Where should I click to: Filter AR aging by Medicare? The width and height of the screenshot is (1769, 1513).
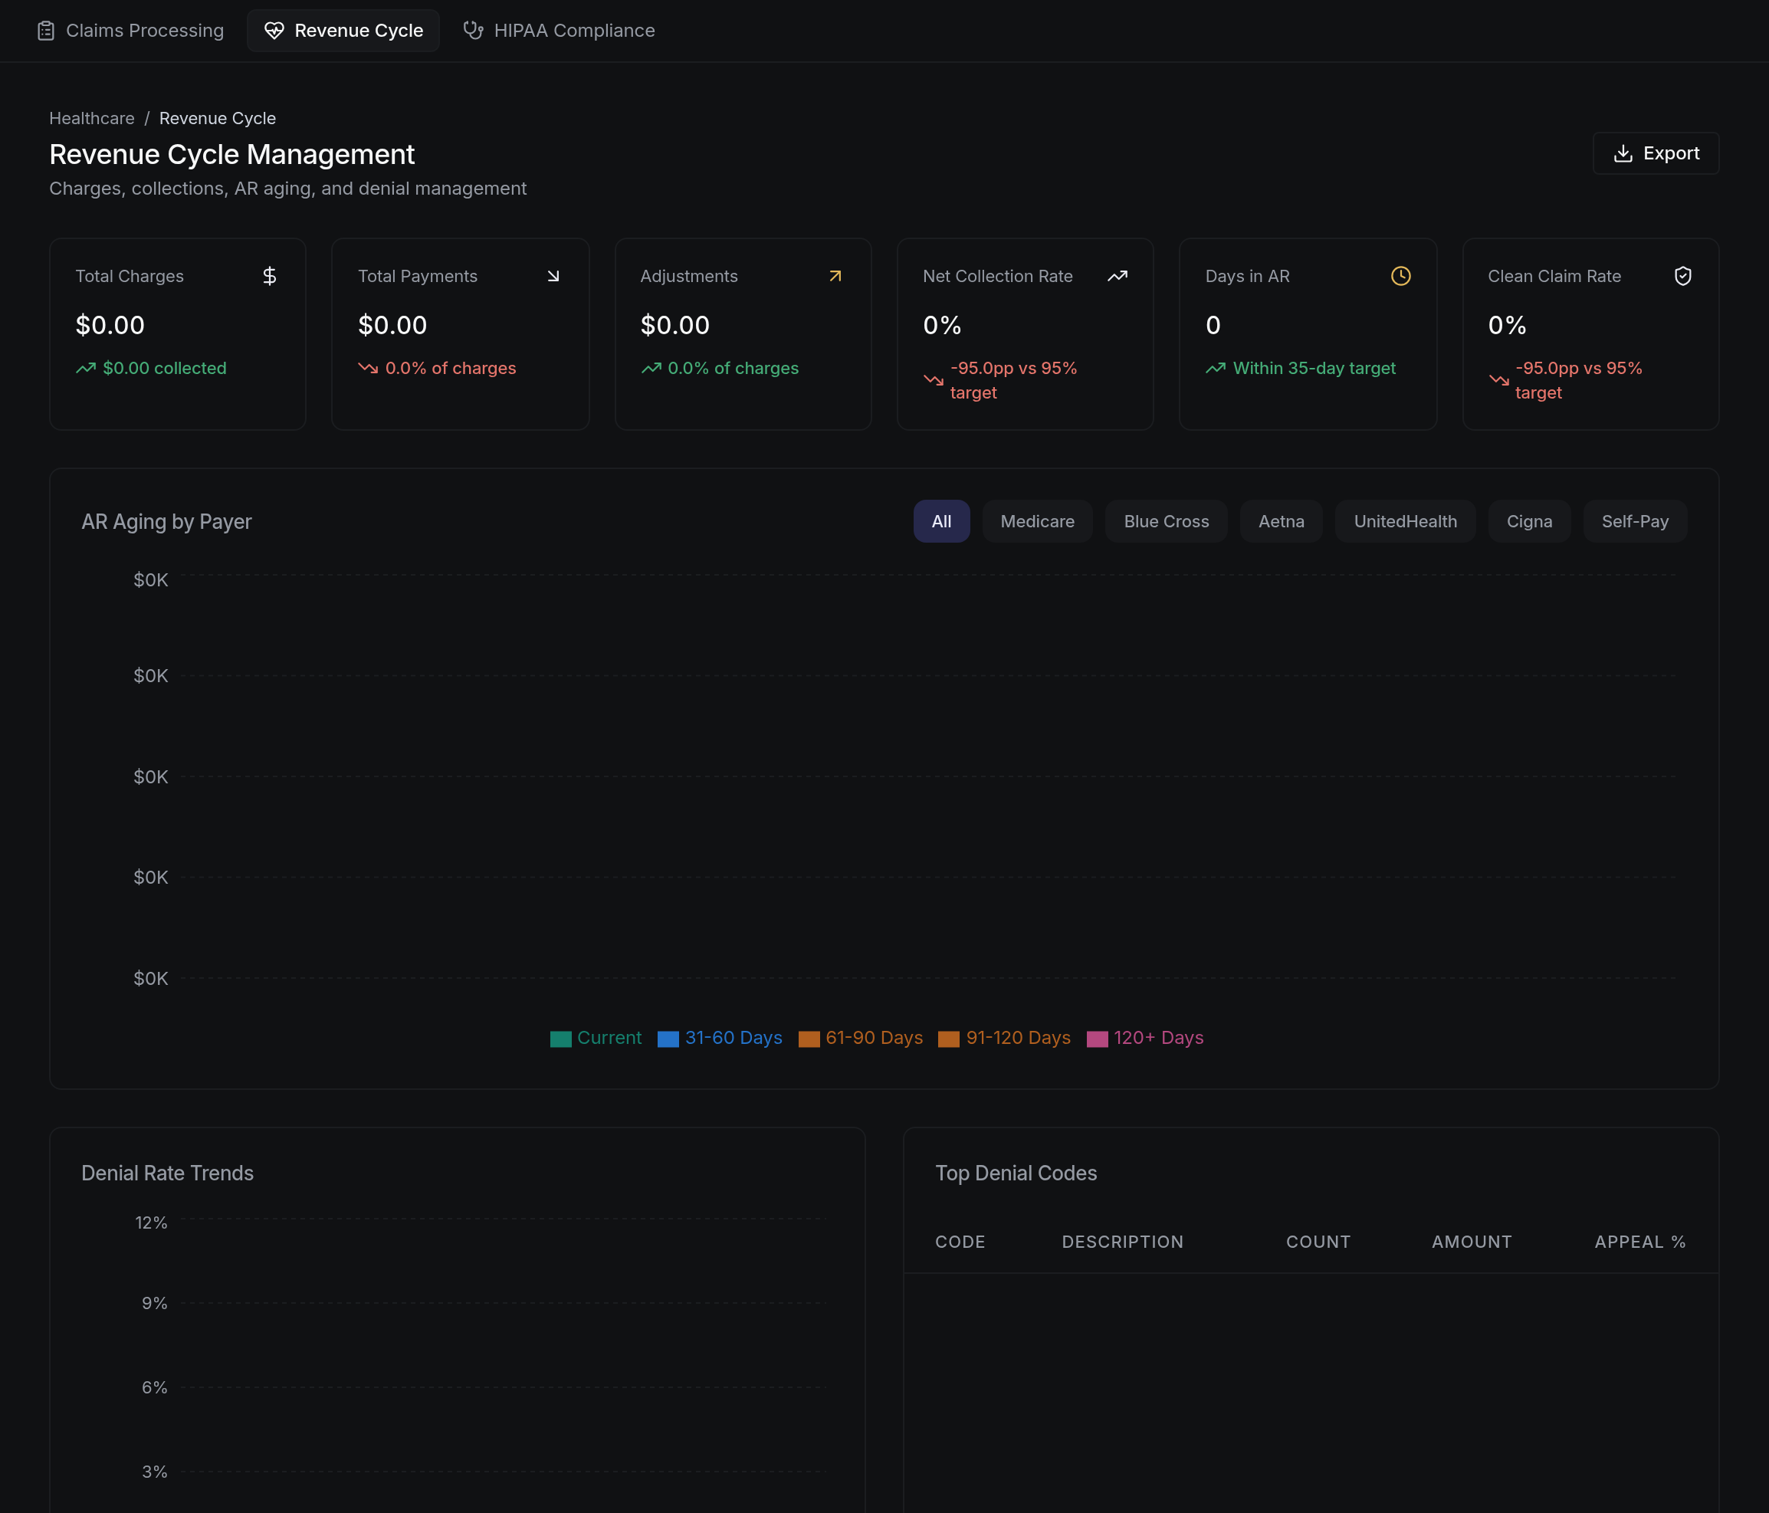point(1037,521)
